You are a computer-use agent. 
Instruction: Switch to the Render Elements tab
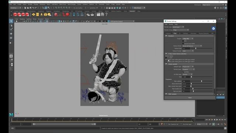click(204, 33)
